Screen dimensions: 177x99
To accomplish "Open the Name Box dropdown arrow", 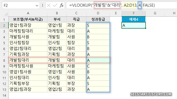I will tap(37, 5).
